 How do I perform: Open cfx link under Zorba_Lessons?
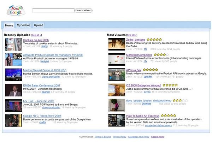145,49
